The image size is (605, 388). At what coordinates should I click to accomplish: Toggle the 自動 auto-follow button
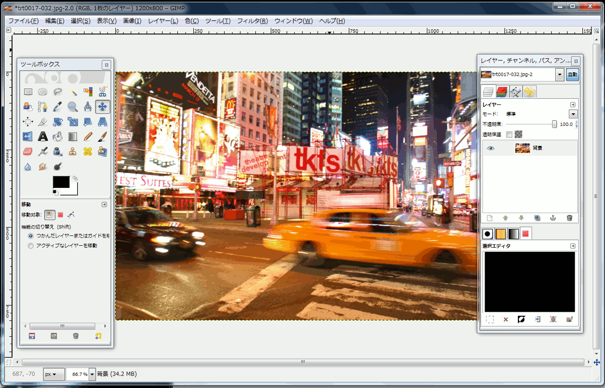pos(573,74)
